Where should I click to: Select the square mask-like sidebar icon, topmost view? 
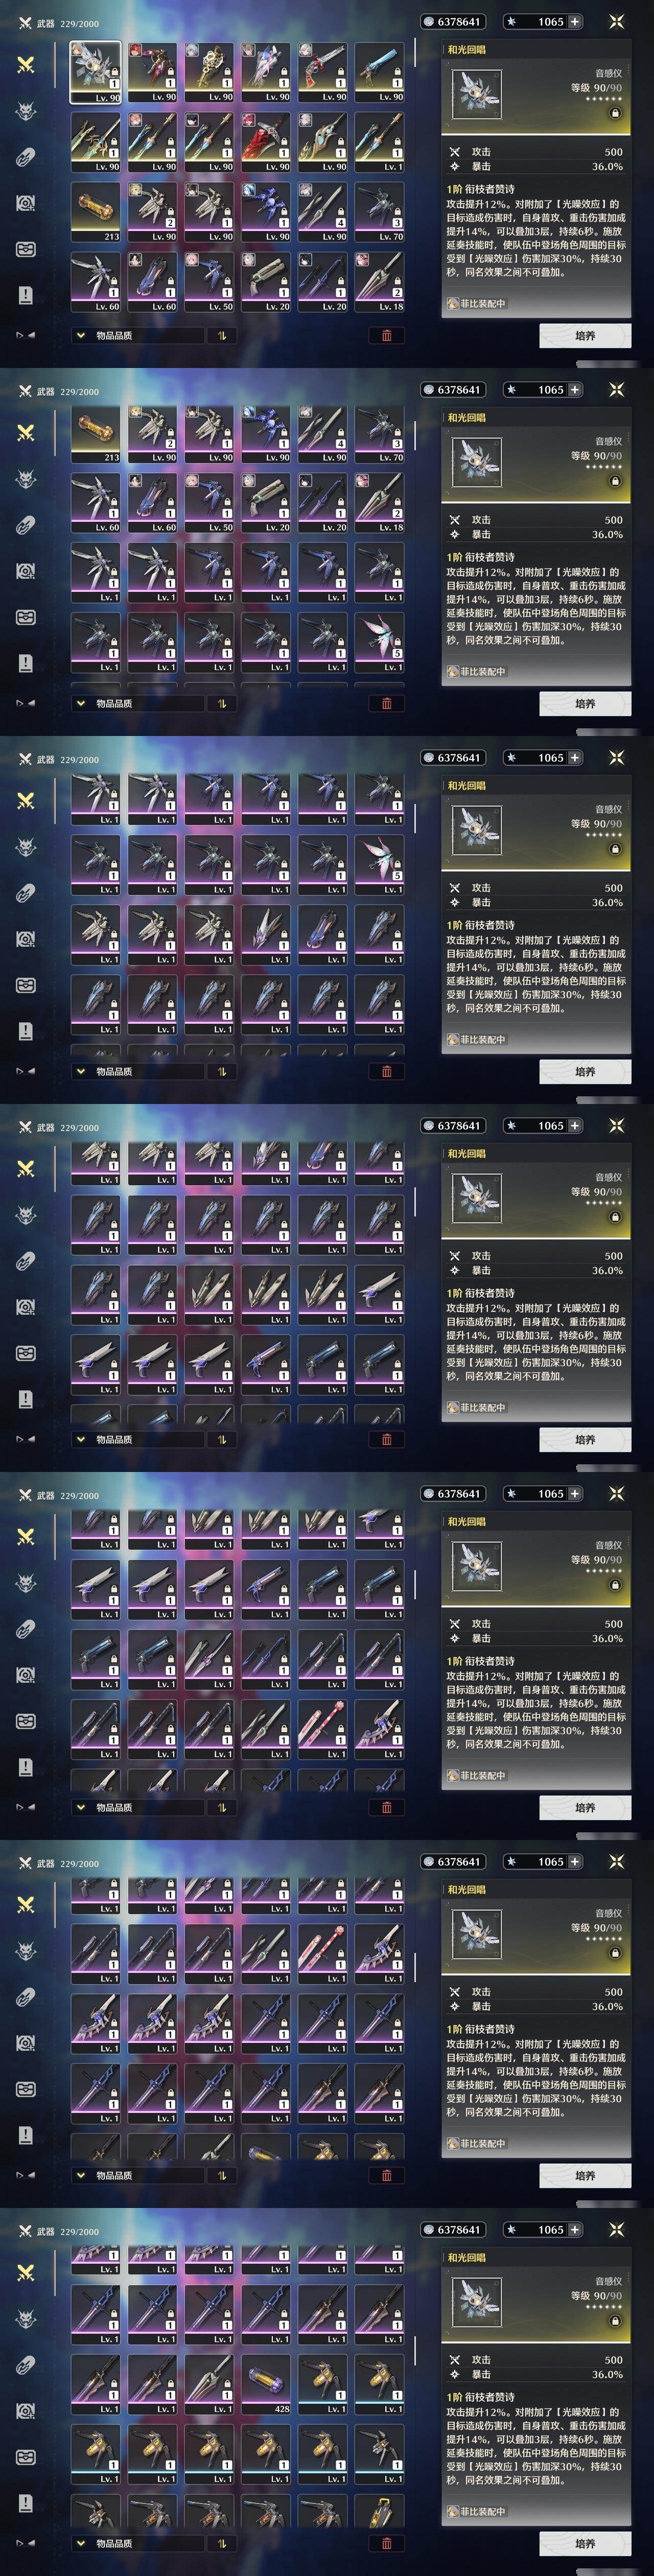pos(26,248)
